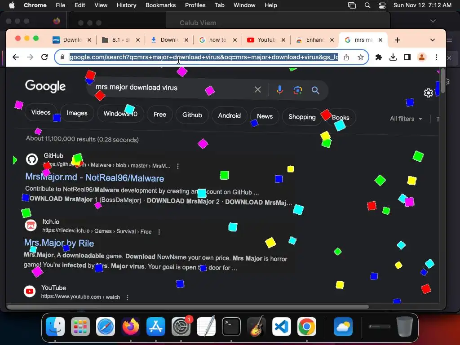Image resolution: width=460 pixels, height=345 pixels.
Task: Open Visual Studio Code from the Dock
Action: 282,327
